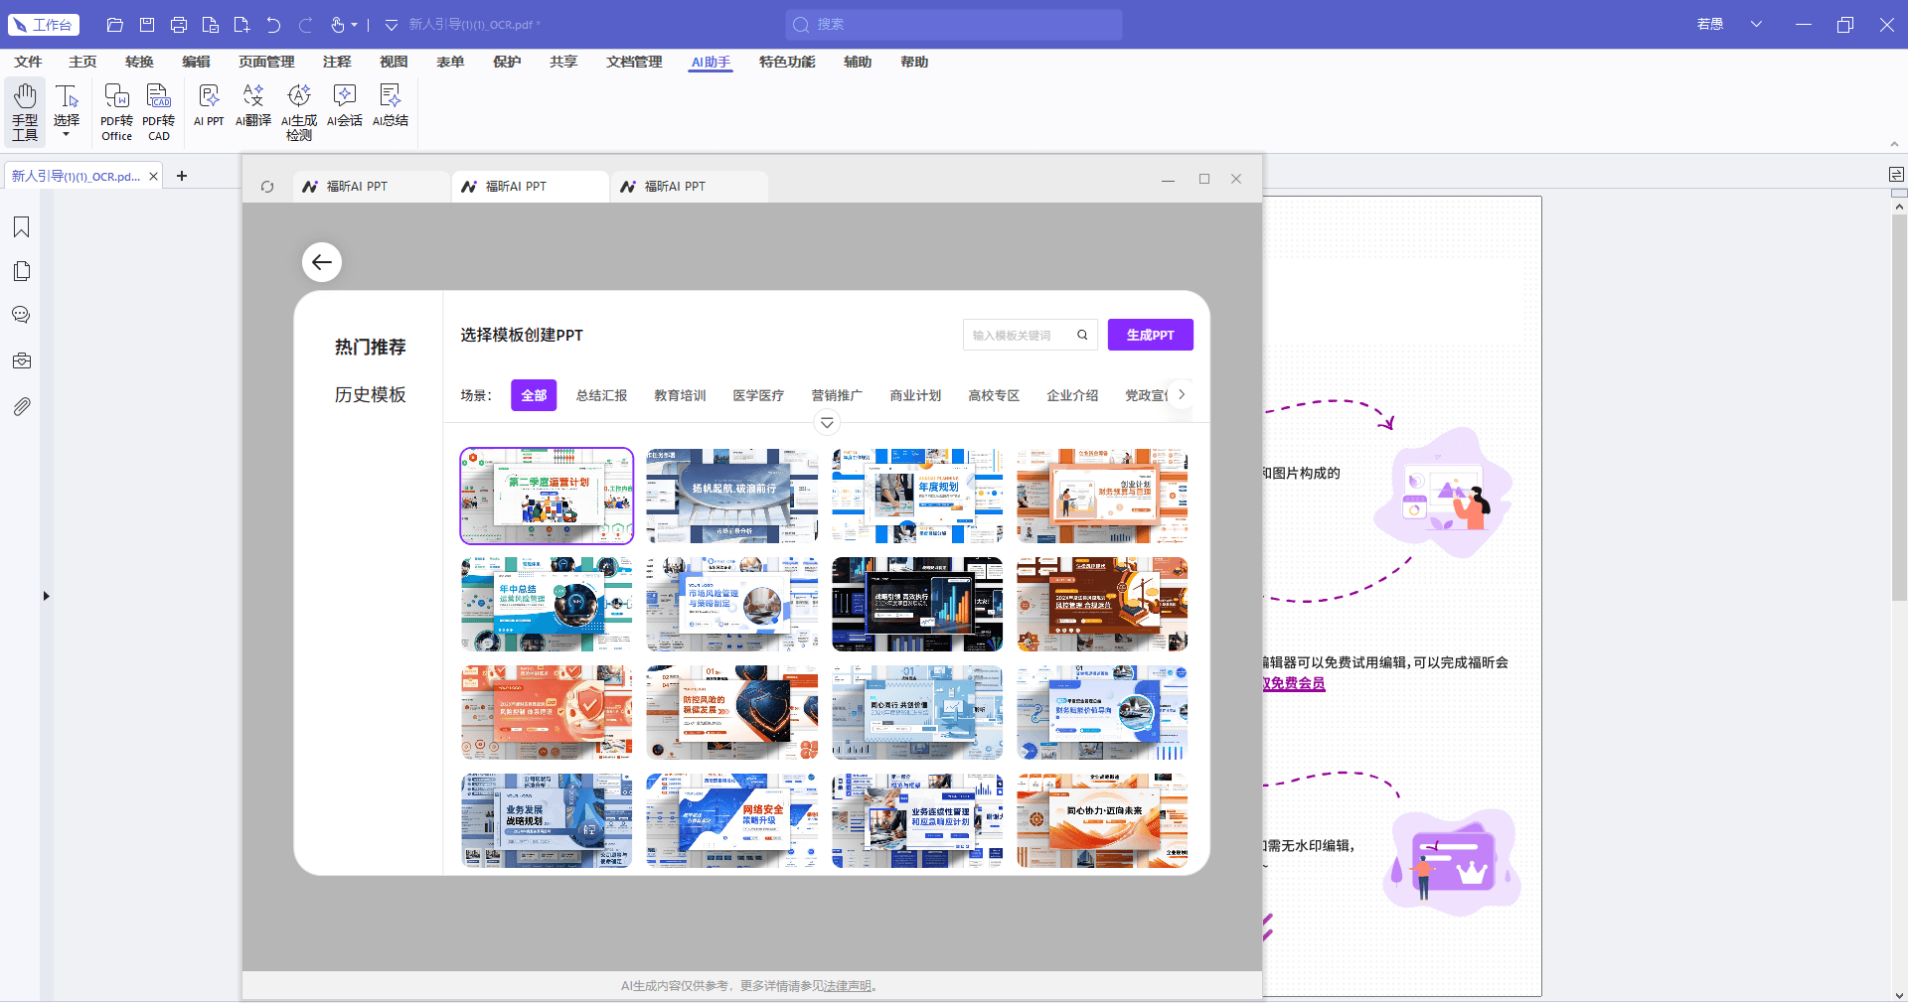The height and width of the screenshot is (1003, 1908).
Task: Filter templates by 企业介绍
Action: click(1072, 395)
